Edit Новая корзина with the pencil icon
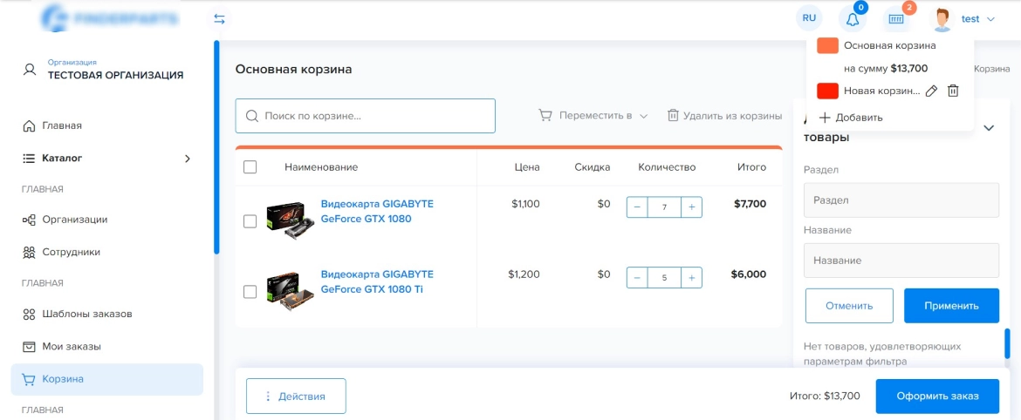1021x420 pixels. pyautogui.click(x=931, y=91)
